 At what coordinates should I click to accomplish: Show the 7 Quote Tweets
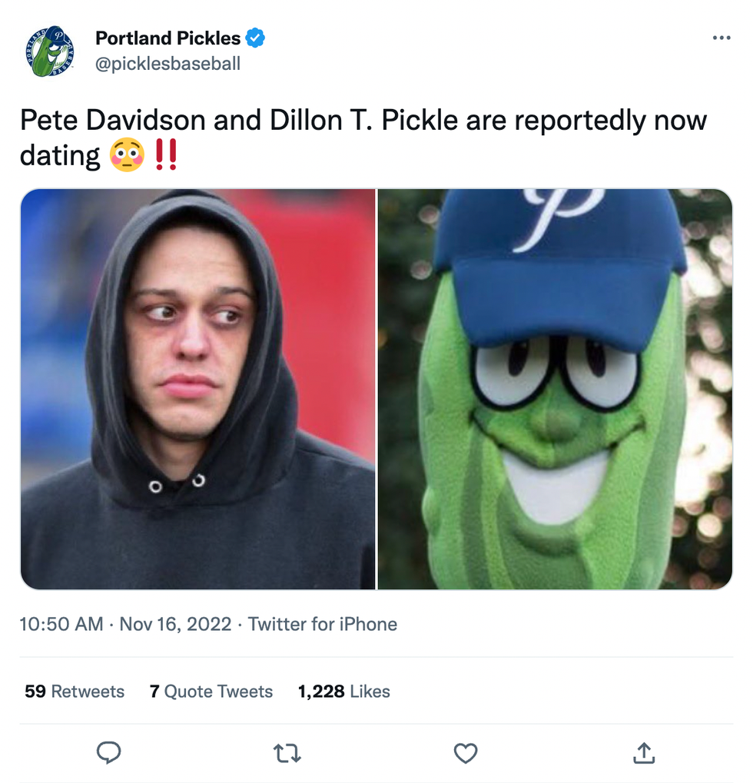tap(211, 692)
